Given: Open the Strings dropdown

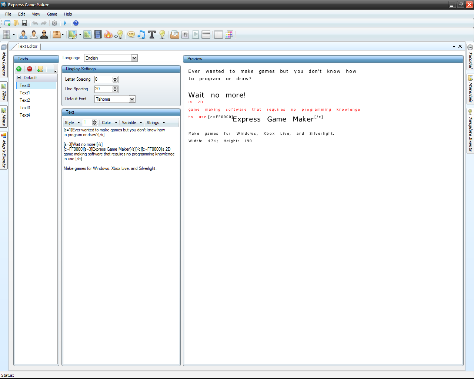Looking at the screenshot, I should [156, 123].
